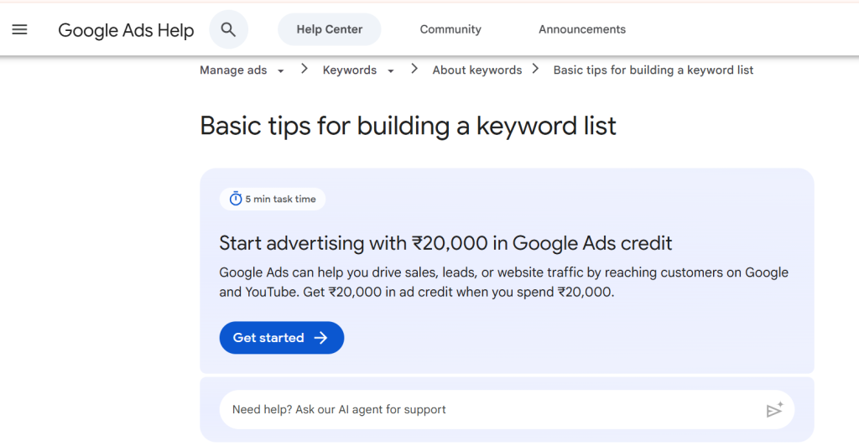859x446 pixels.
Task: Open the Community tab
Action: [x=450, y=29]
